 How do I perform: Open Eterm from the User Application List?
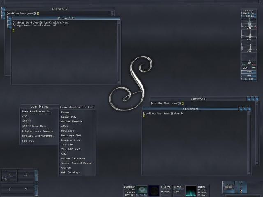(x=65, y=112)
